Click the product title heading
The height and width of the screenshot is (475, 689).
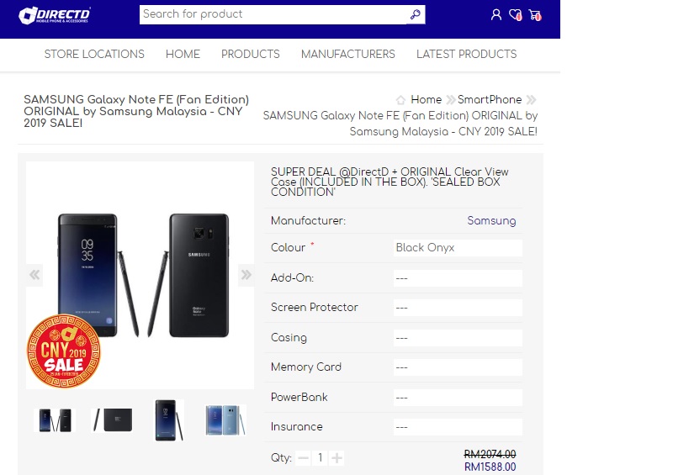[136, 111]
